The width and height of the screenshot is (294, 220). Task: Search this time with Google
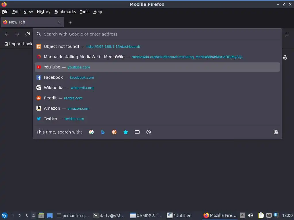[x=91, y=132]
